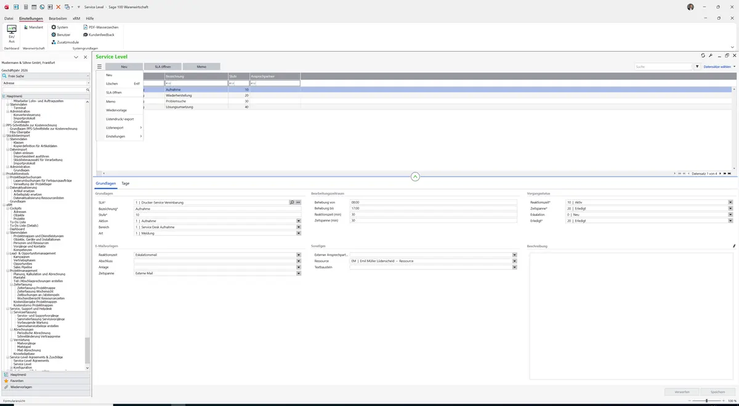Select Löschen in the open menu
The width and height of the screenshot is (739, 406).
[119, 84]
